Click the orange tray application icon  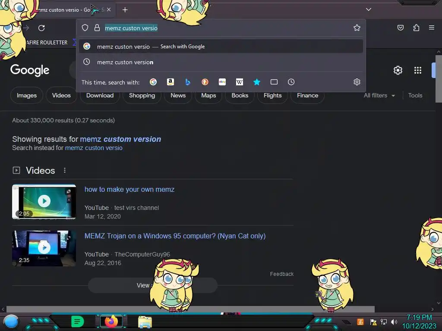[x=360, y=322]
